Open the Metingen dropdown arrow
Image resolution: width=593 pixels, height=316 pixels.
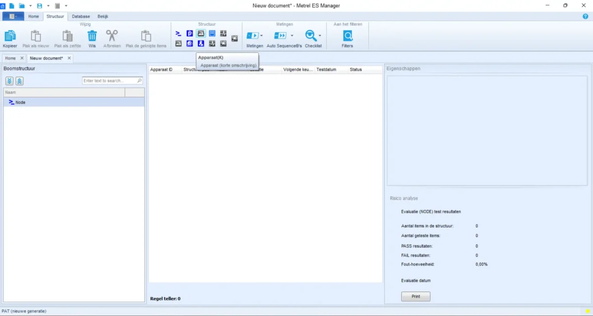click(x=262, y=36)
